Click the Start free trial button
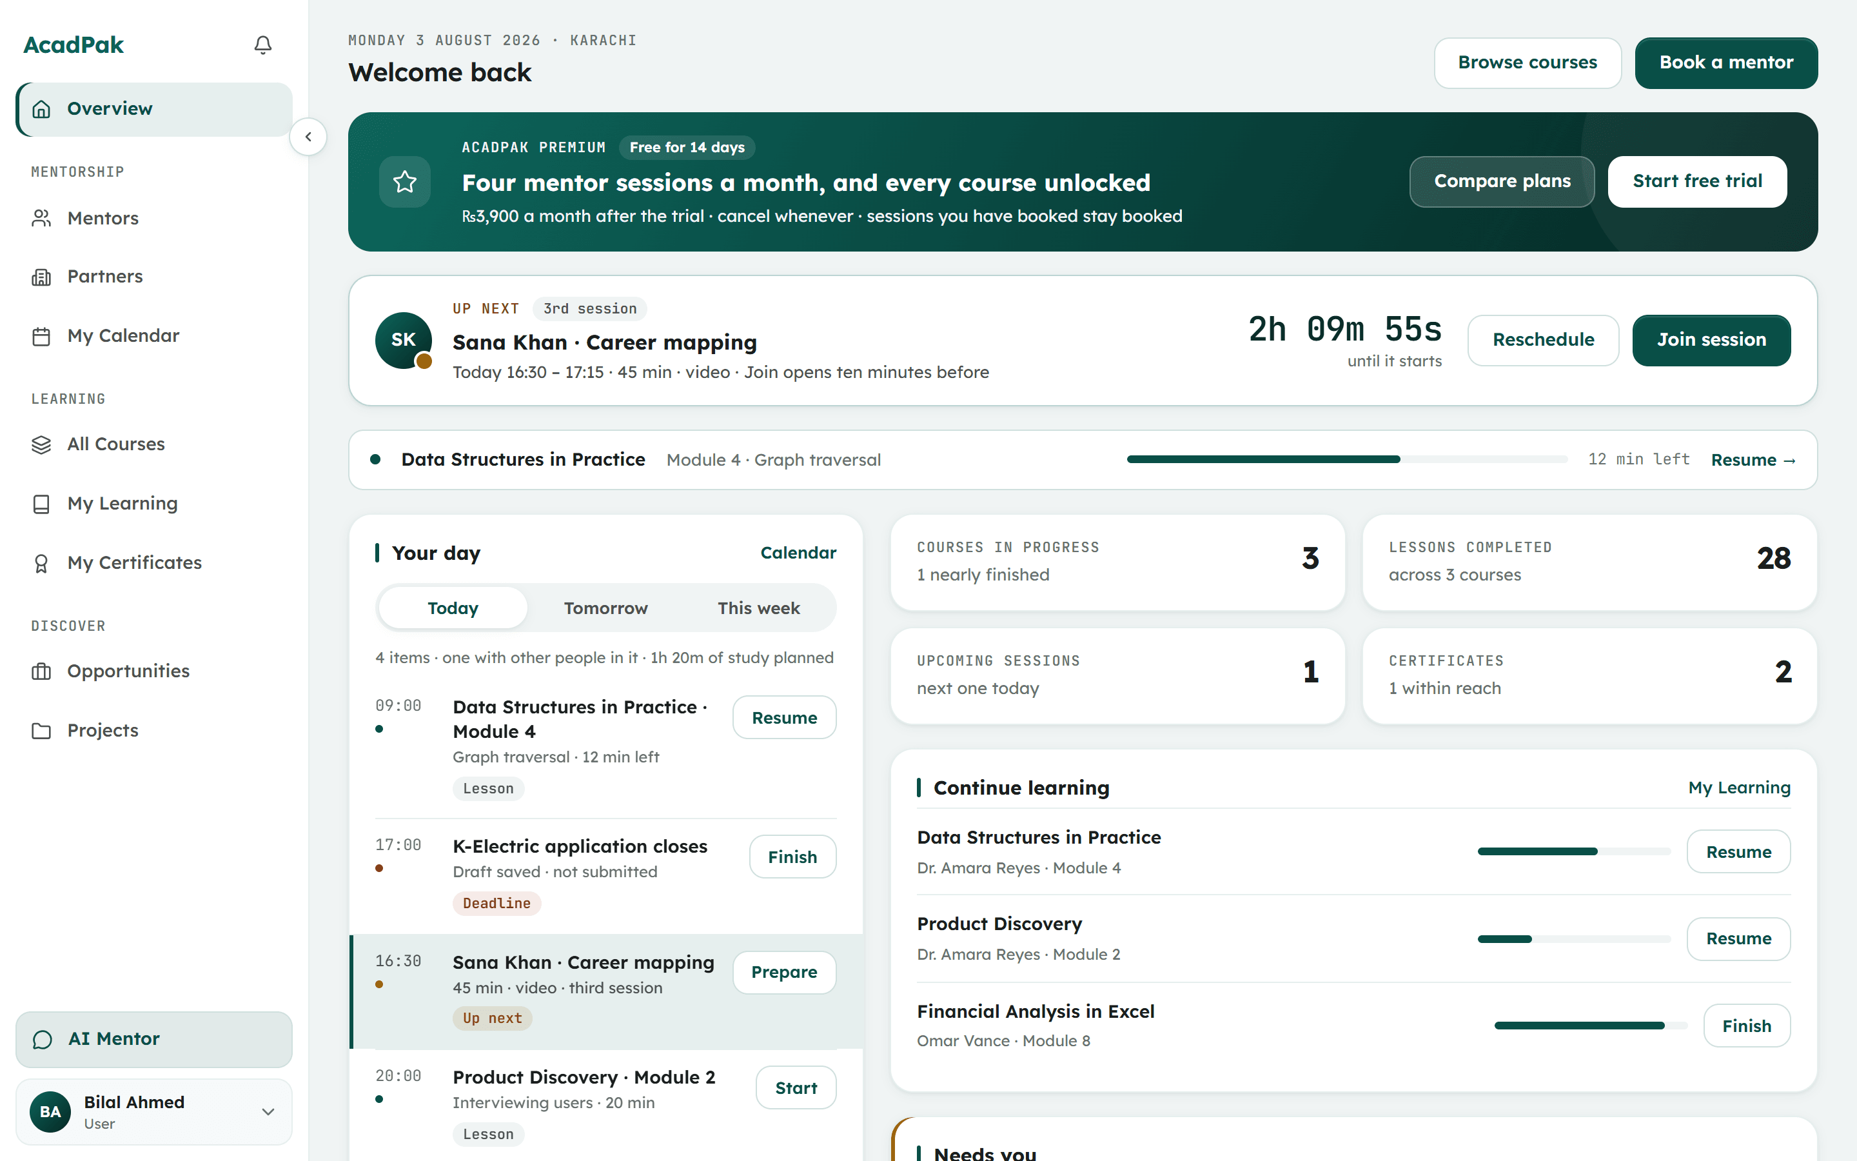Image resolution: width=1857 pixels, height=1161 pixels. (x=1697, y=181)
